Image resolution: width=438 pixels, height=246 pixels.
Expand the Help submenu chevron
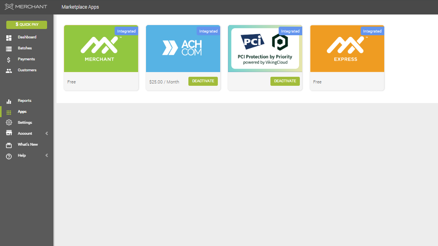coord(47,156)
